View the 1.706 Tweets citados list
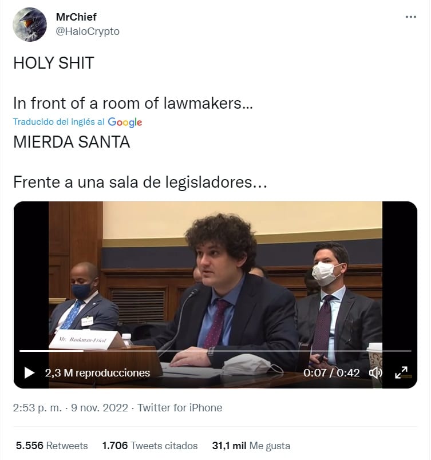This screenshot has height=460, width=431. point(150,446)
